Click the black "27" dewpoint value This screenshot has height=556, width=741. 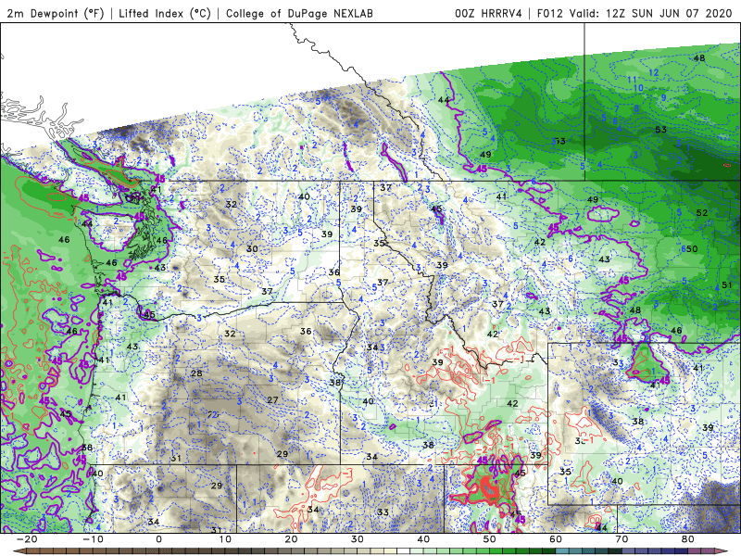(x=272, y=400)
